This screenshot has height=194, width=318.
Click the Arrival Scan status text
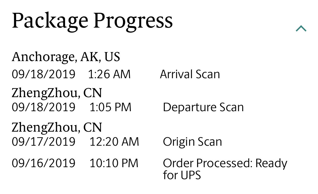pos(190,74)
